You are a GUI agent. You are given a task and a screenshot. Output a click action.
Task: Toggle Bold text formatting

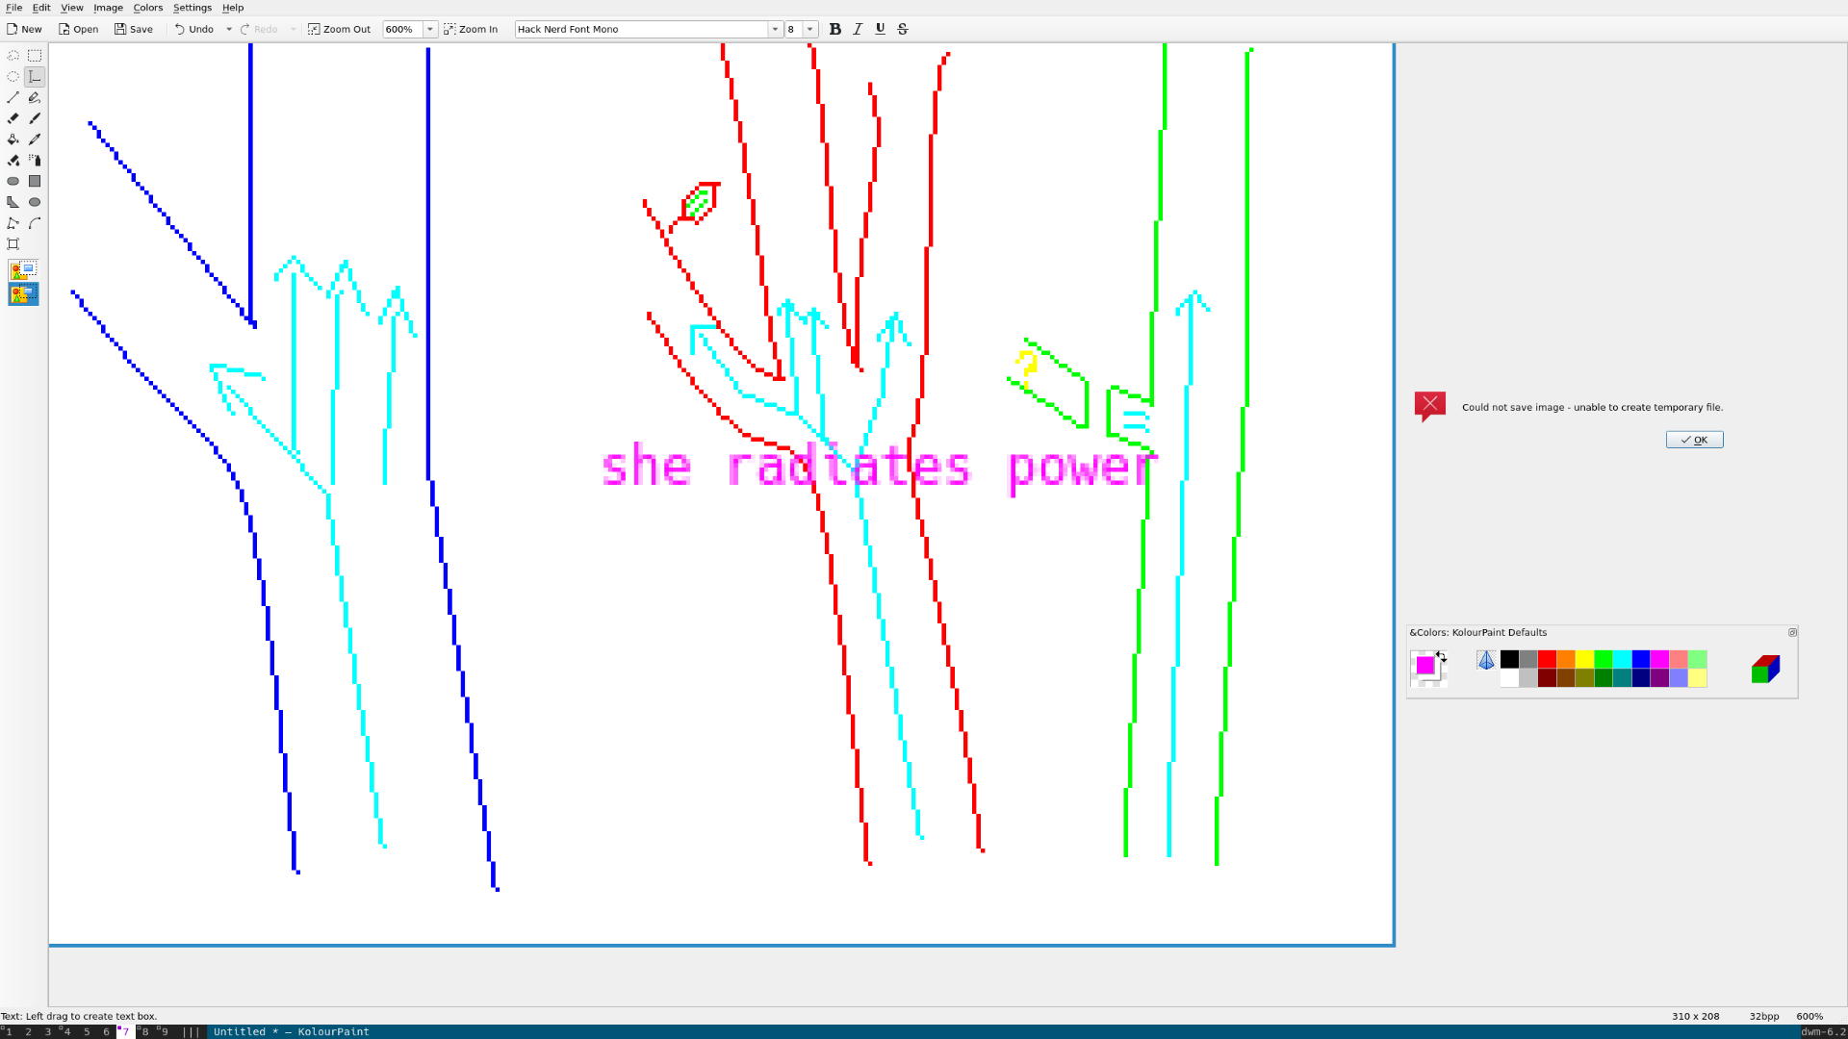coord(835,29)
